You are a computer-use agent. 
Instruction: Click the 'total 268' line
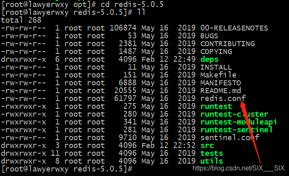point(21,20)
